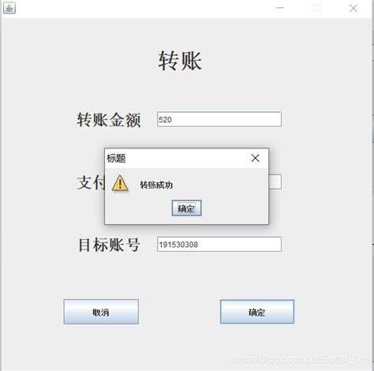
Task: Click the 标题 dialog title text
Action: coord(116,159)
